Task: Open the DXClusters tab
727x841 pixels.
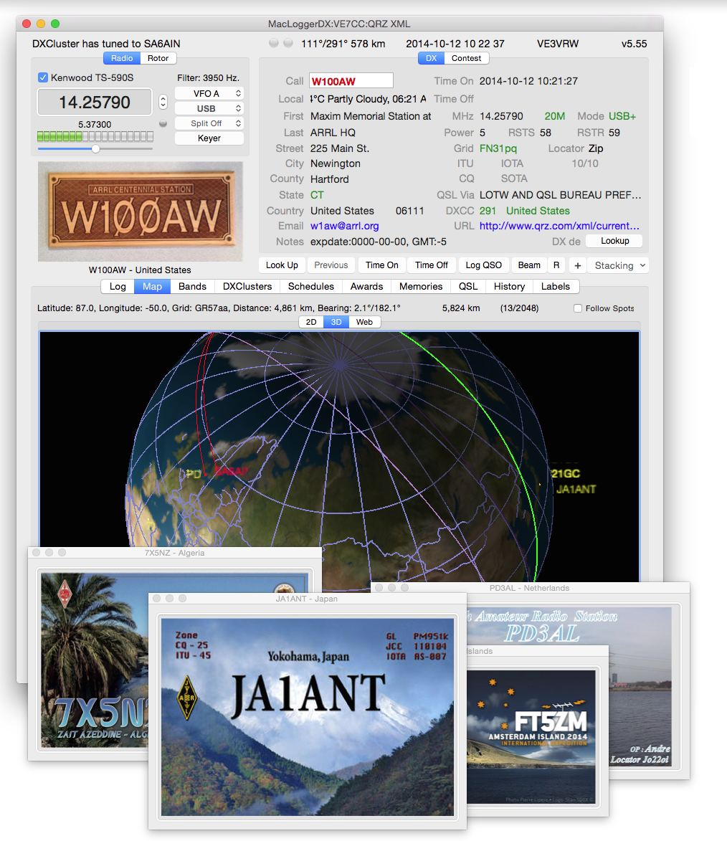Action: tap(247, 286)
